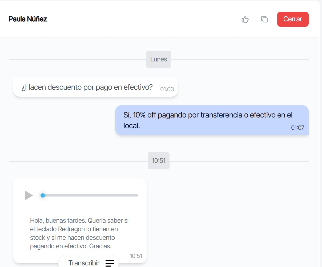The image size is (322, 267).
Task: Select the reply 'Sí, 10% off pagando...'
Action: click(x=212, y=120)
